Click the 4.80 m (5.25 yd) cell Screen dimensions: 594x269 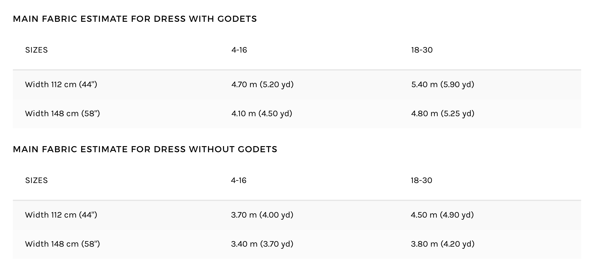coord(443,113)
